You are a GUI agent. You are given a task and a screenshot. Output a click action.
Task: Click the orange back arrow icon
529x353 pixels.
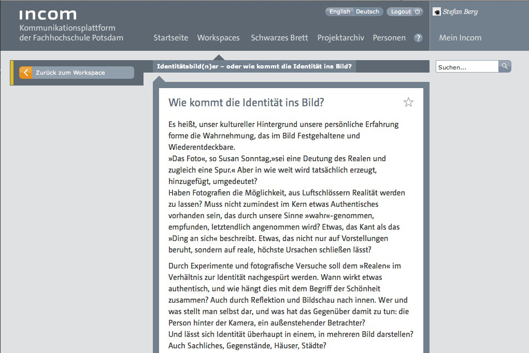tap(26, 73)
